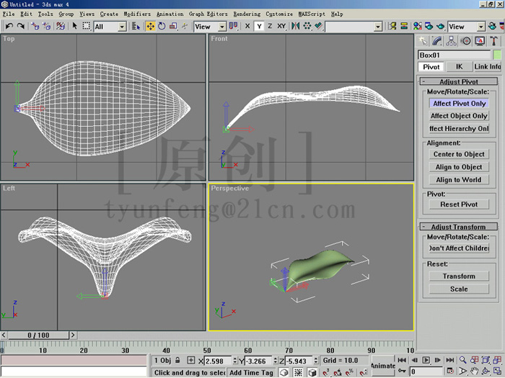
Task: Click the Reset Transform button
Action: click(x=459, y=276)
